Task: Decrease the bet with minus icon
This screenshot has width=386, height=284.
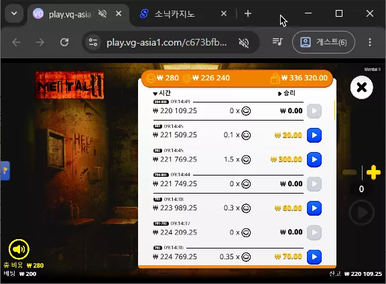Action: (350, 173)
